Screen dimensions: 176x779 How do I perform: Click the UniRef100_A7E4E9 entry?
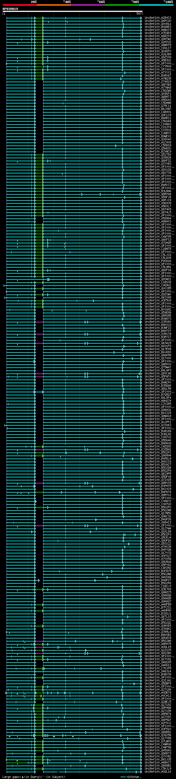(x=158, y=33)
